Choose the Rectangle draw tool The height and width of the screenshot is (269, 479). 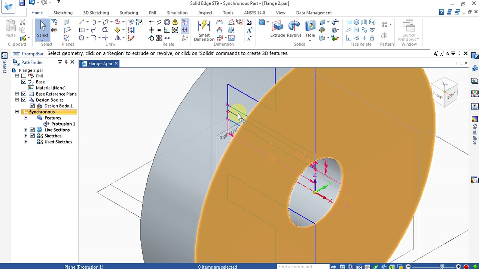[82, 30]
